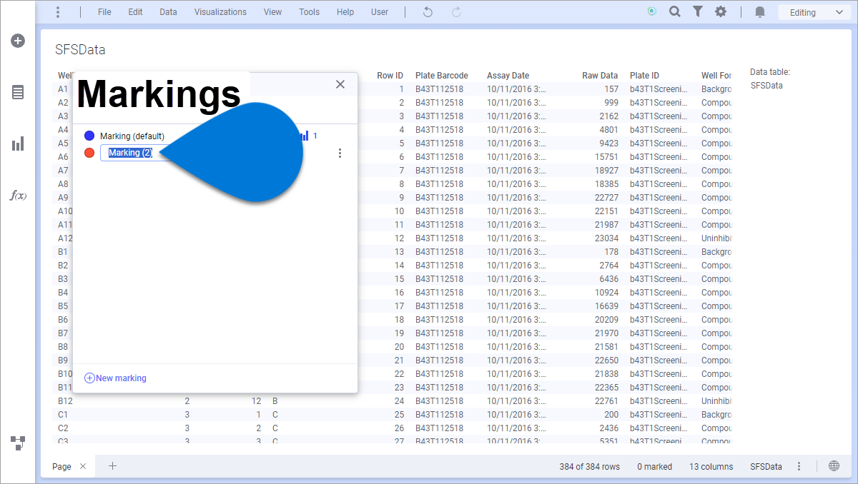Click the plus add-content sidebar icon

click(x=18, y=41)
